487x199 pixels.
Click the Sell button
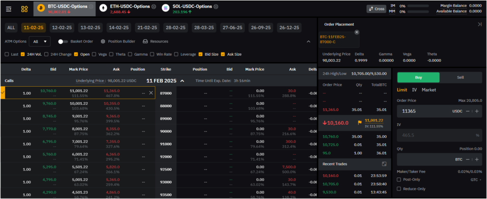[460, 78]
